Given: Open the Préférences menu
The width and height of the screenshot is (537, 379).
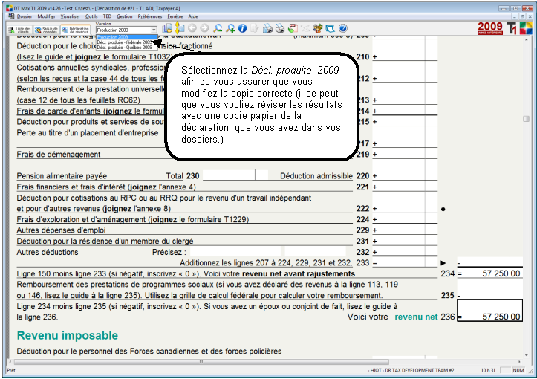Looking at the screenshot, I should (149, 16).
